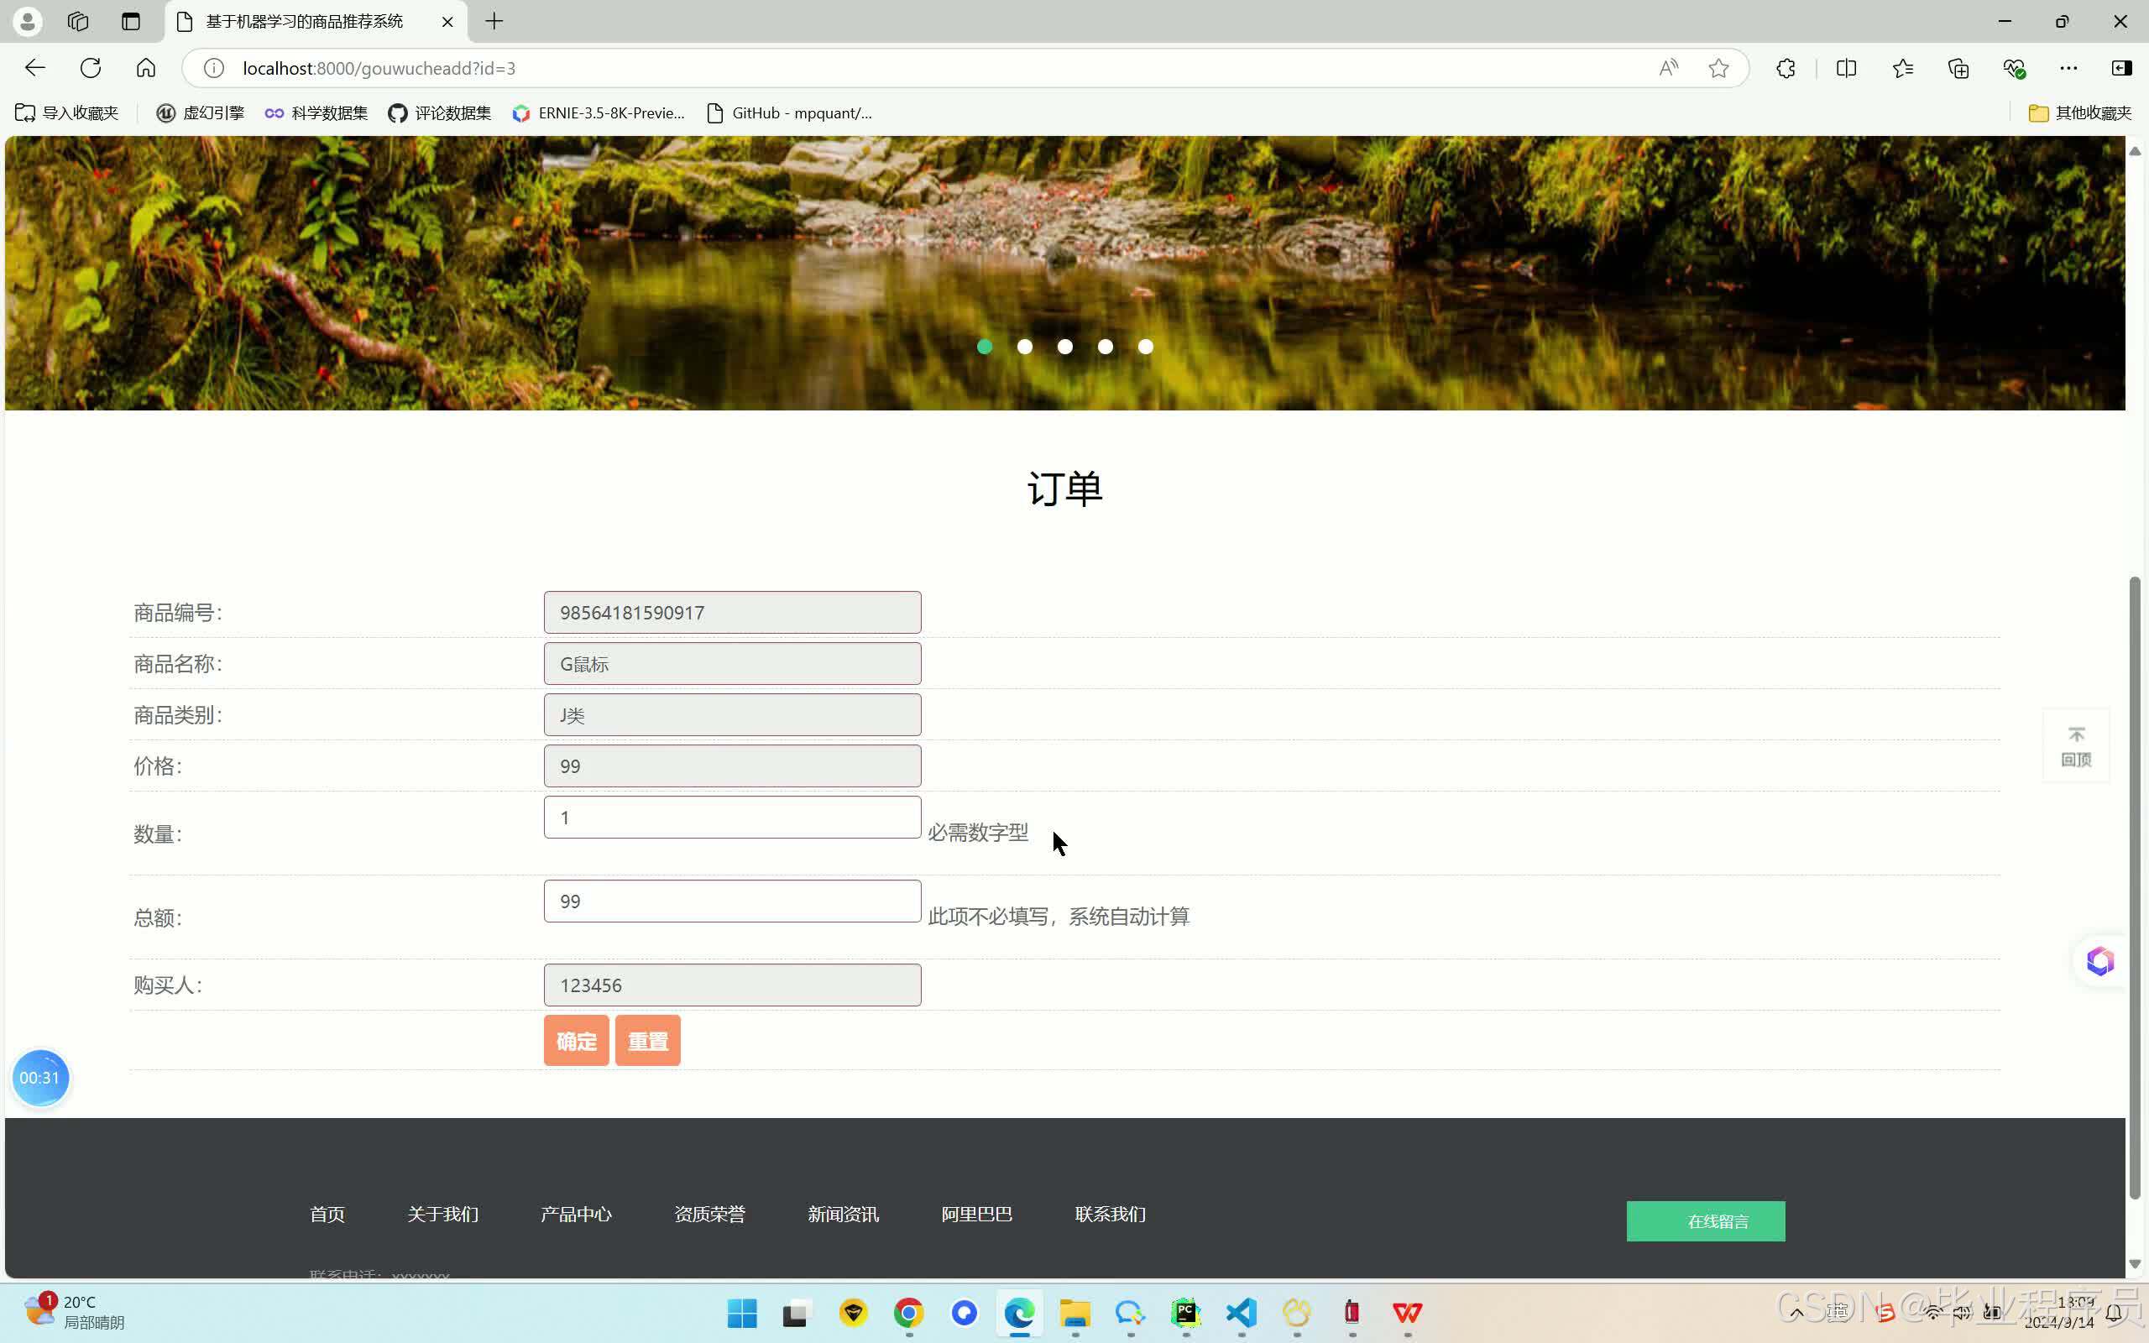Open footer link 联系我们
Viewport: 2149px width, 1343px height.
click(1110, 1215)
